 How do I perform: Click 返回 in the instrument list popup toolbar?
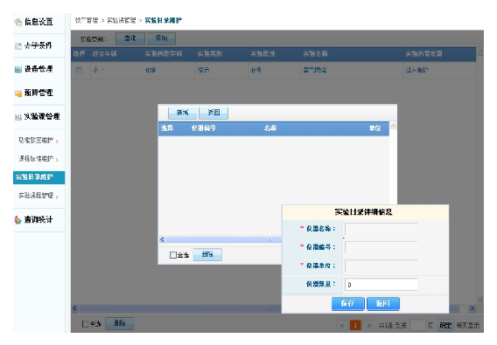click(x=213, y=113)
